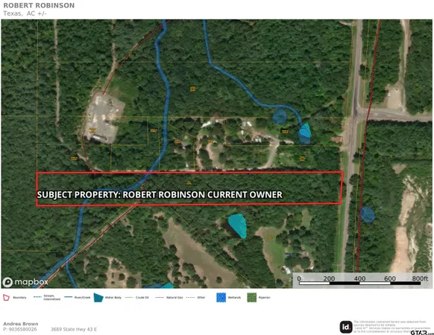Click the Other pipeline legend entry
434x335 pixels.
195,298
